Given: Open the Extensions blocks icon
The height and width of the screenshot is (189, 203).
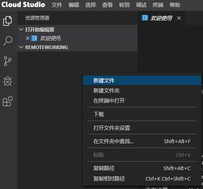Looking at the screenshot, I should pos(8,101).
